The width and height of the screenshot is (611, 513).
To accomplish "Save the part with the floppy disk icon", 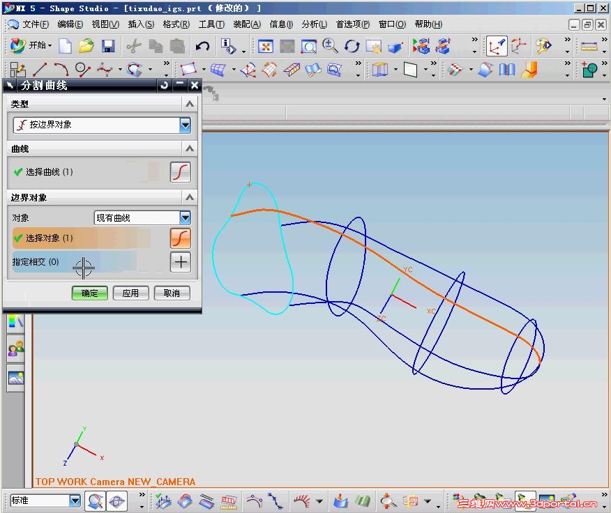I will point(108,46).
